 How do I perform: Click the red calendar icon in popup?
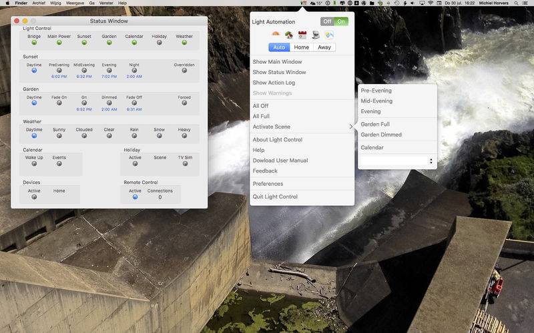[x=302, y=35]
